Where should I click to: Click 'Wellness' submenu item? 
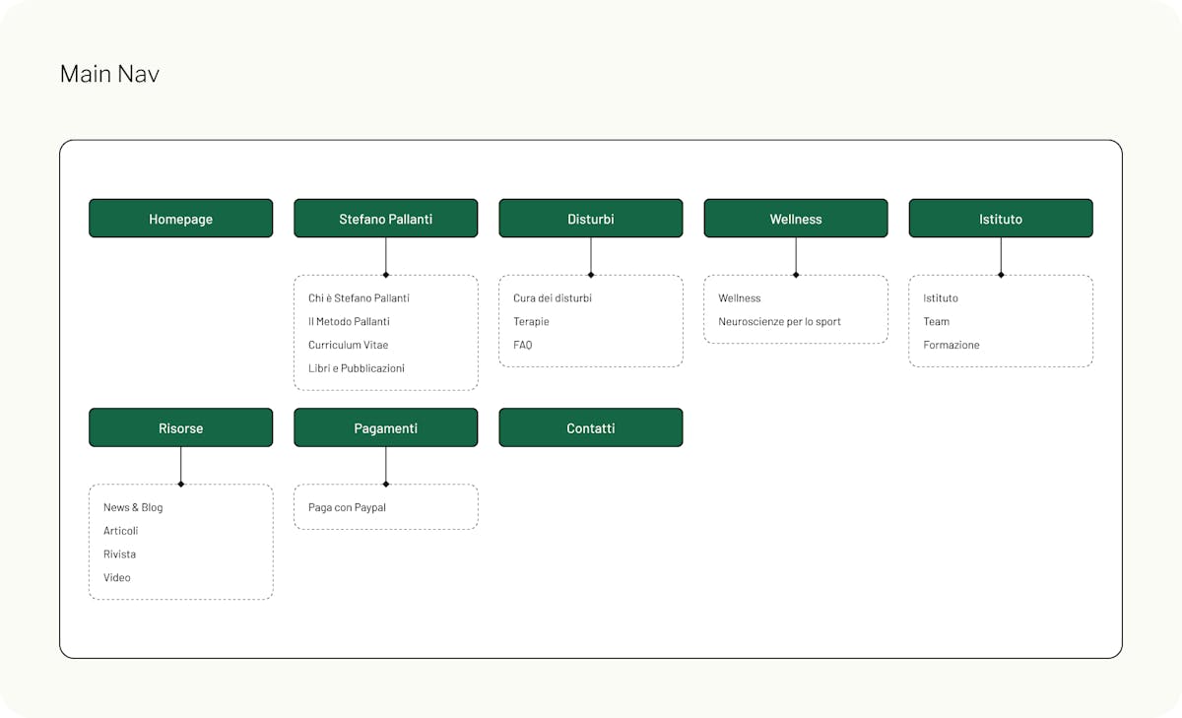pos(739,297)
